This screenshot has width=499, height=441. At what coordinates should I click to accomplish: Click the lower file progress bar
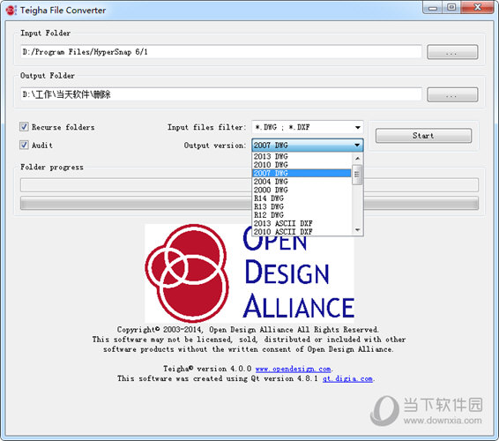click(x=249, y=203)
